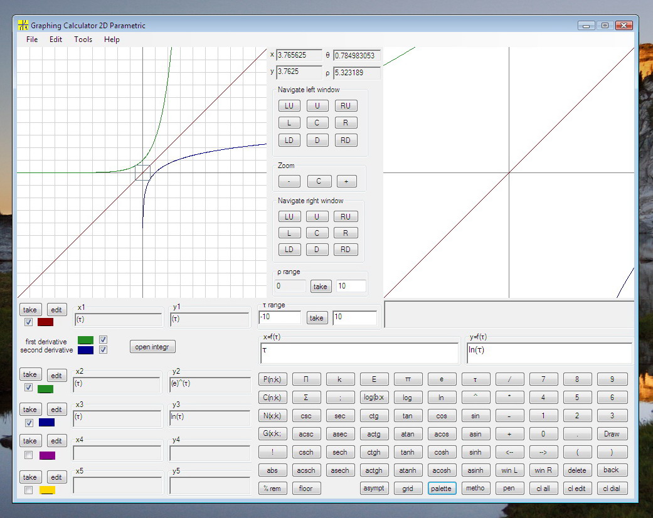Click the x=f(τ) input field

pos(359,353)
